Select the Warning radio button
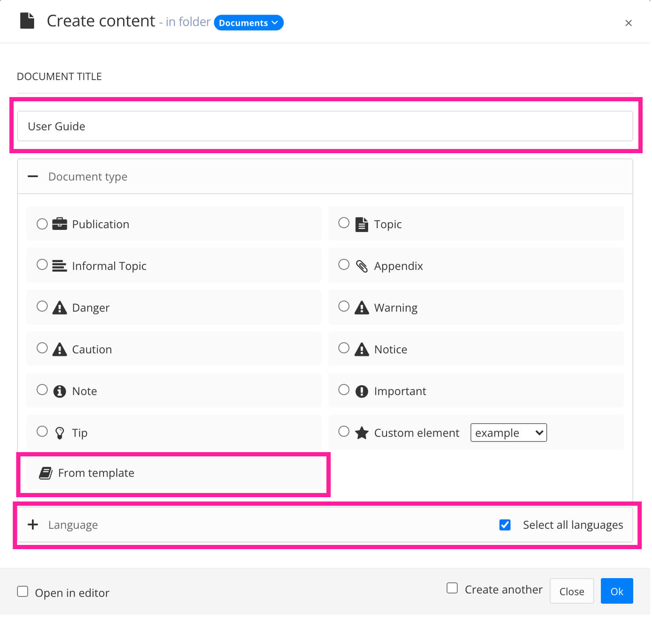 coord(344,306)
